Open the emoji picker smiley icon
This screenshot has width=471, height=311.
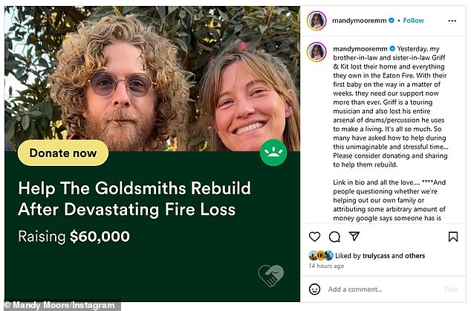point(314,289)
